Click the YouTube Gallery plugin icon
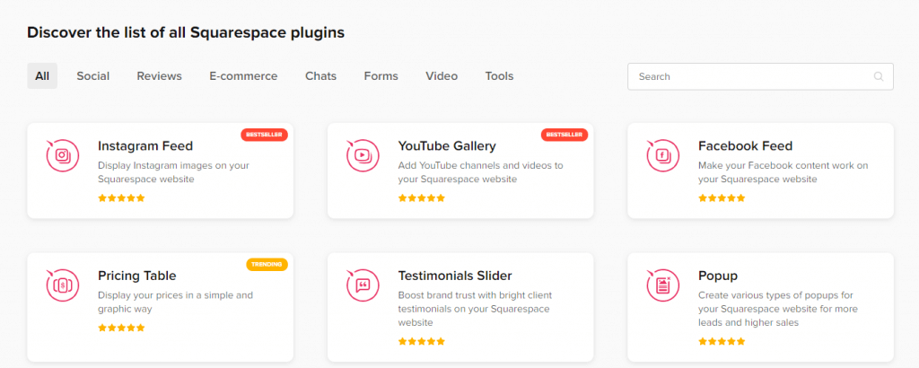Screen dimensions: 919x368 tap(363, 155)
